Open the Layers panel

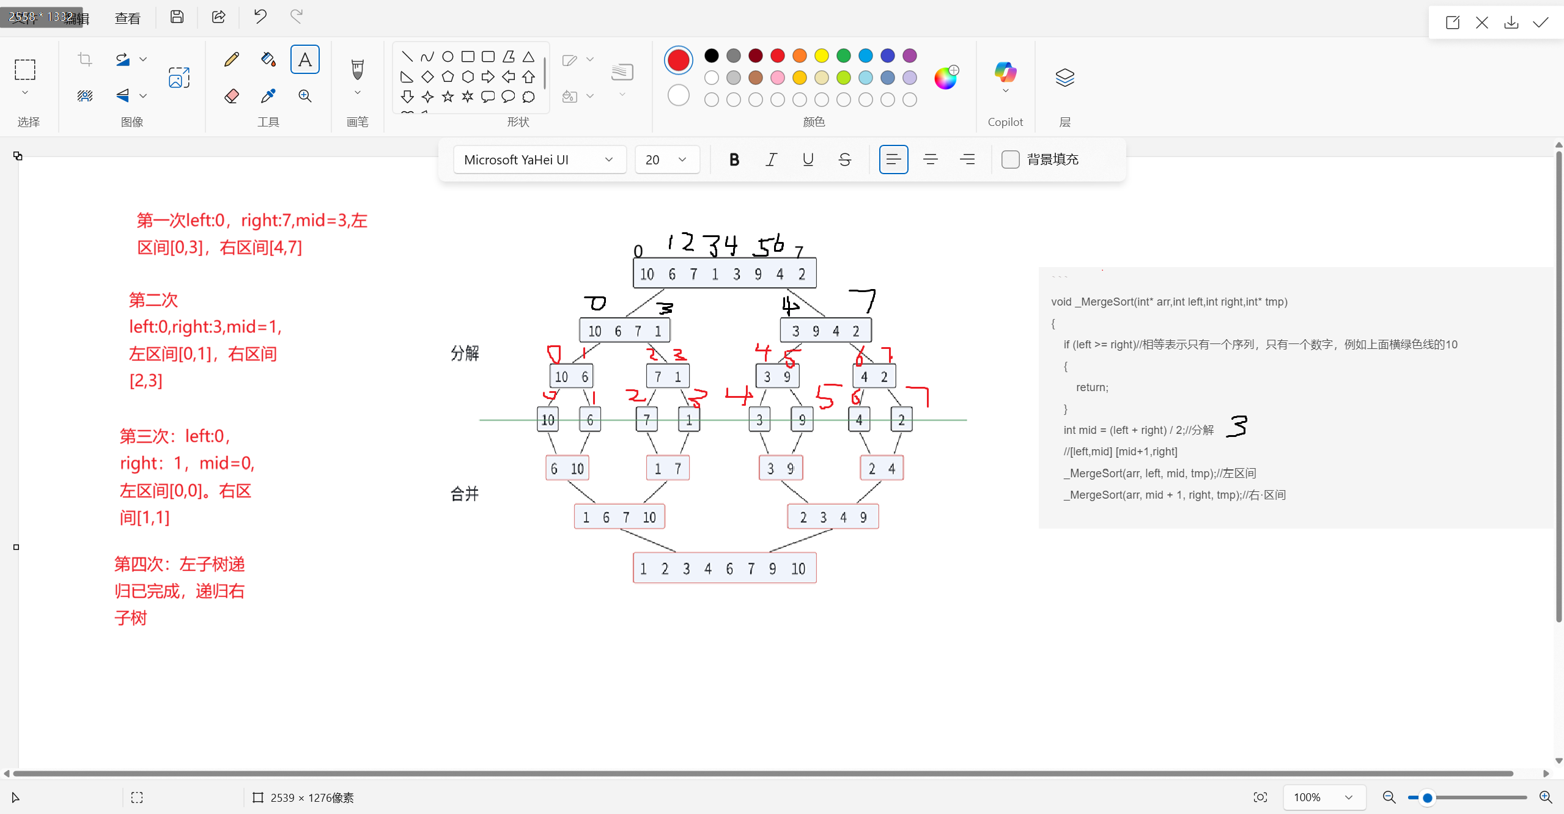point(1064,78)
